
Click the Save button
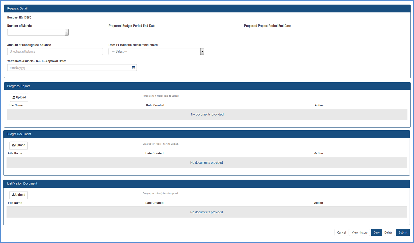376,232
